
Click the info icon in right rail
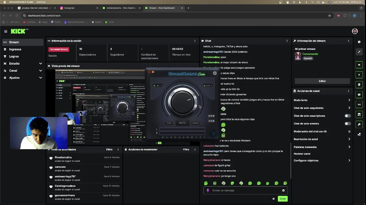coord(359,42)
